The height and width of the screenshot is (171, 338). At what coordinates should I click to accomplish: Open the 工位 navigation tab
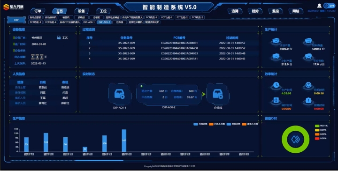pyautogui.click(x=103, y=11)
